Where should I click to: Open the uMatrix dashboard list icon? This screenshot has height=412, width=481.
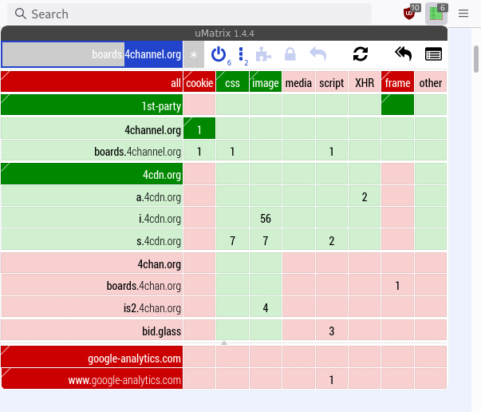tap(433, 54)
